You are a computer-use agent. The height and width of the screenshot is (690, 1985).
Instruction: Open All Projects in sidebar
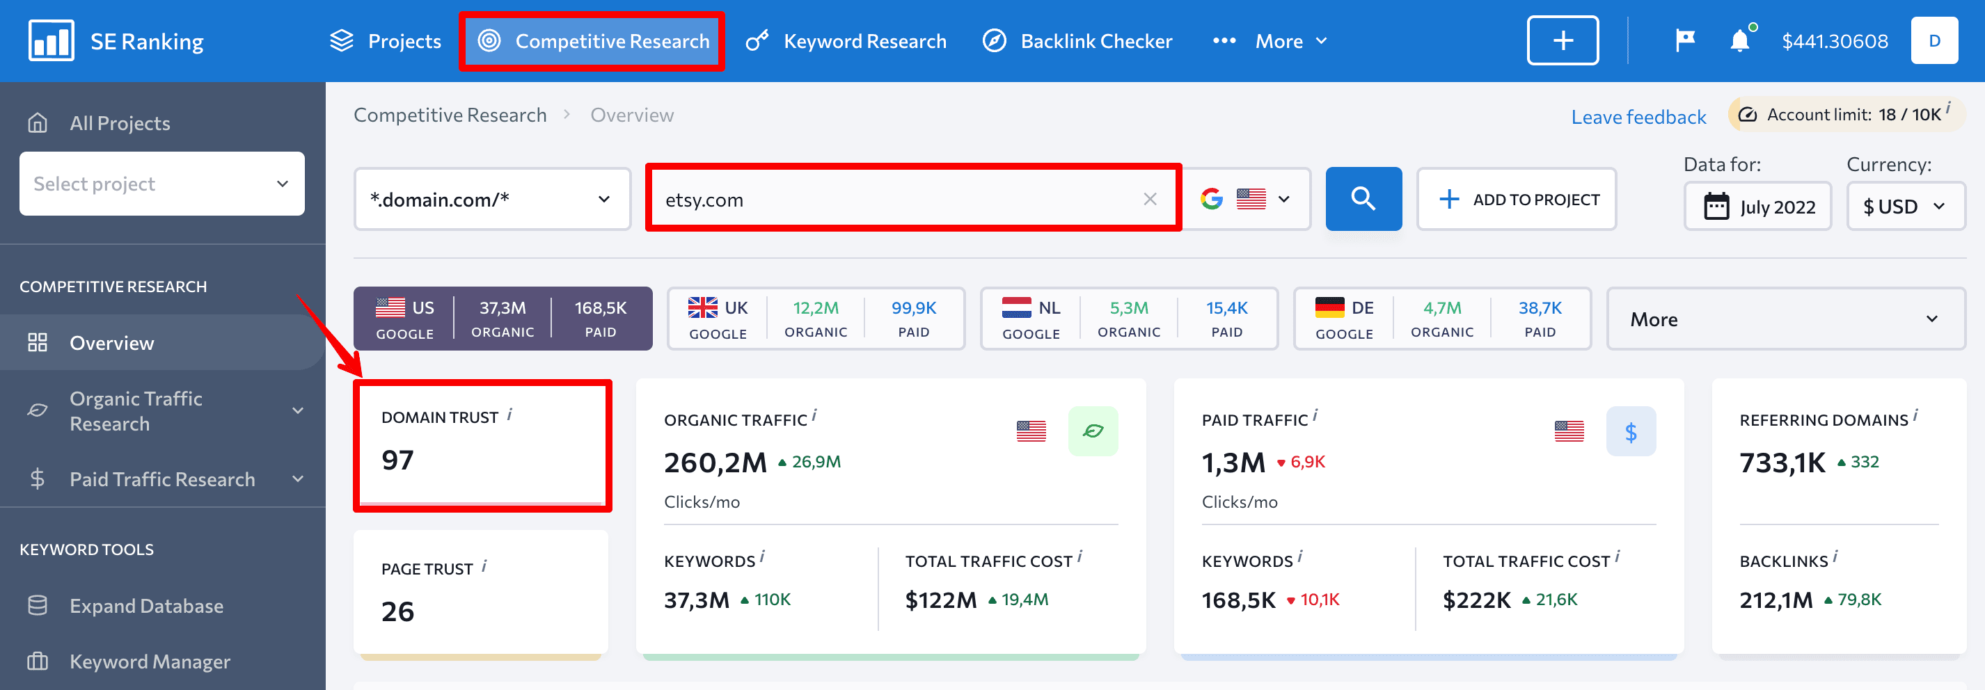click(120, 123)
